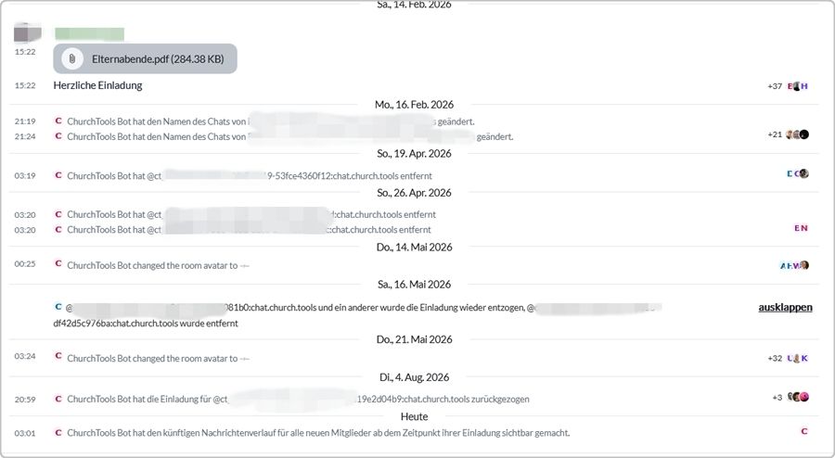This screenshot has height=458, width=835.
Task: Click ChurchTools Bot avatar at 03:19 message
Action: (58, 175)
